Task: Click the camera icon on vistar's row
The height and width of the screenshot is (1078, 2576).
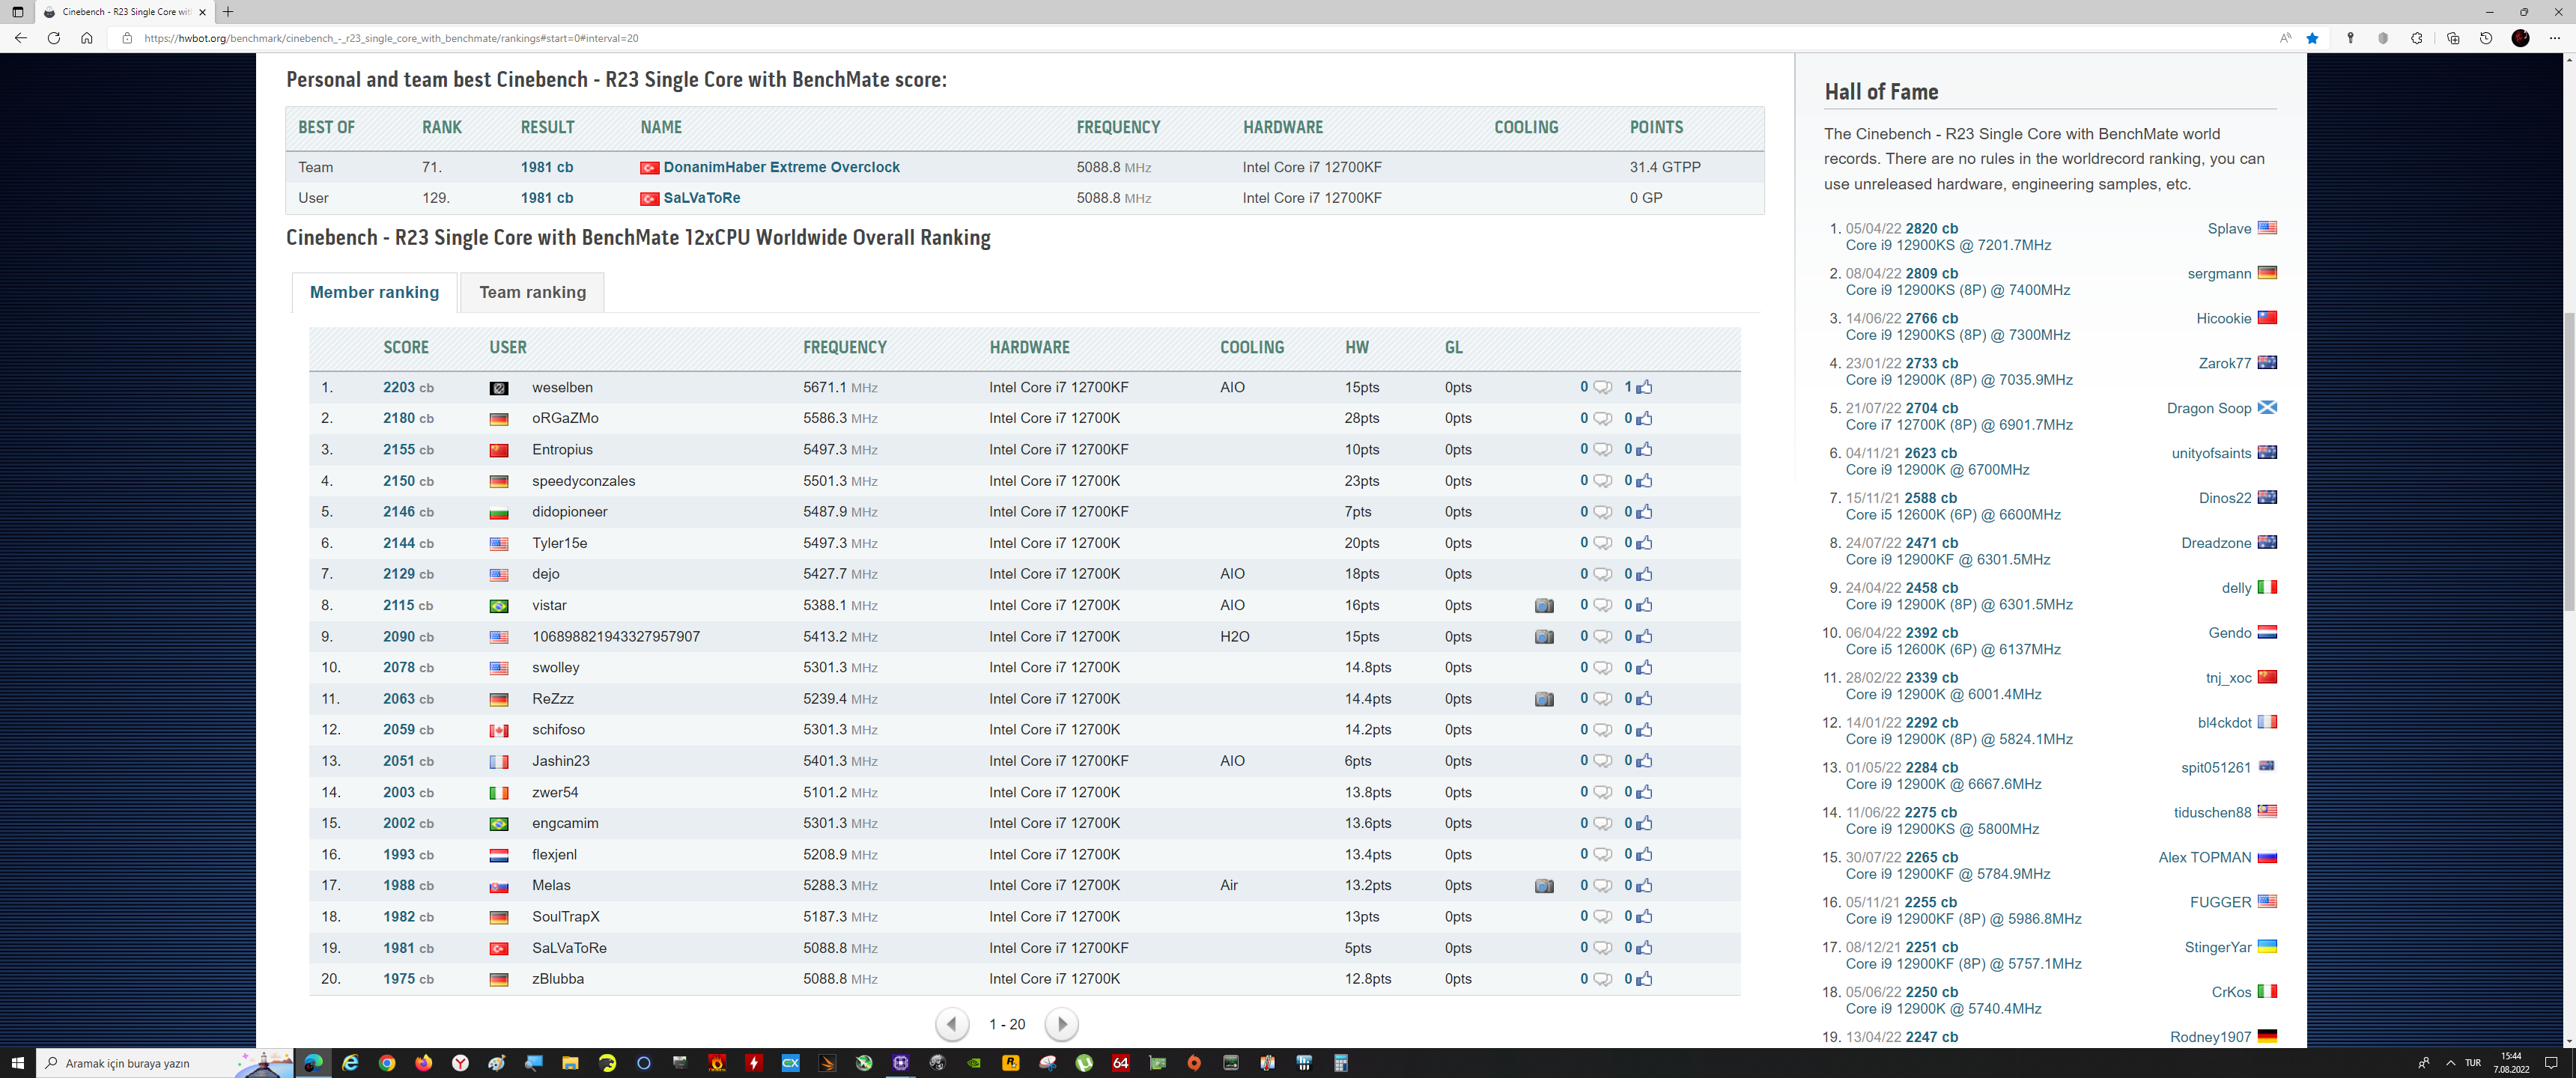Action: [x=1544, y=606]
